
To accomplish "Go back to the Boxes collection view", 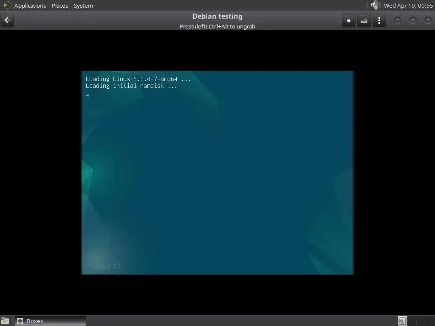I will 7,20.
